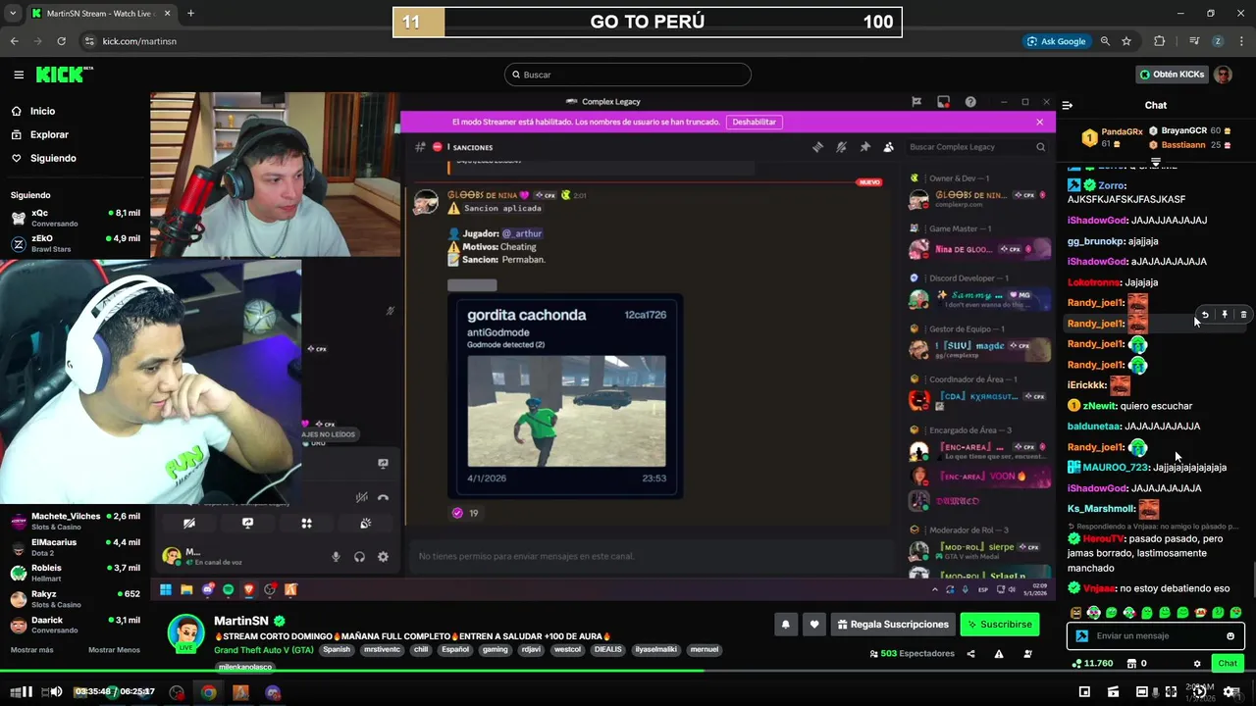Open Chrome icon in Windows taskbar
Viewport: 1256px width, 706px height.
[x=208, y=692]
